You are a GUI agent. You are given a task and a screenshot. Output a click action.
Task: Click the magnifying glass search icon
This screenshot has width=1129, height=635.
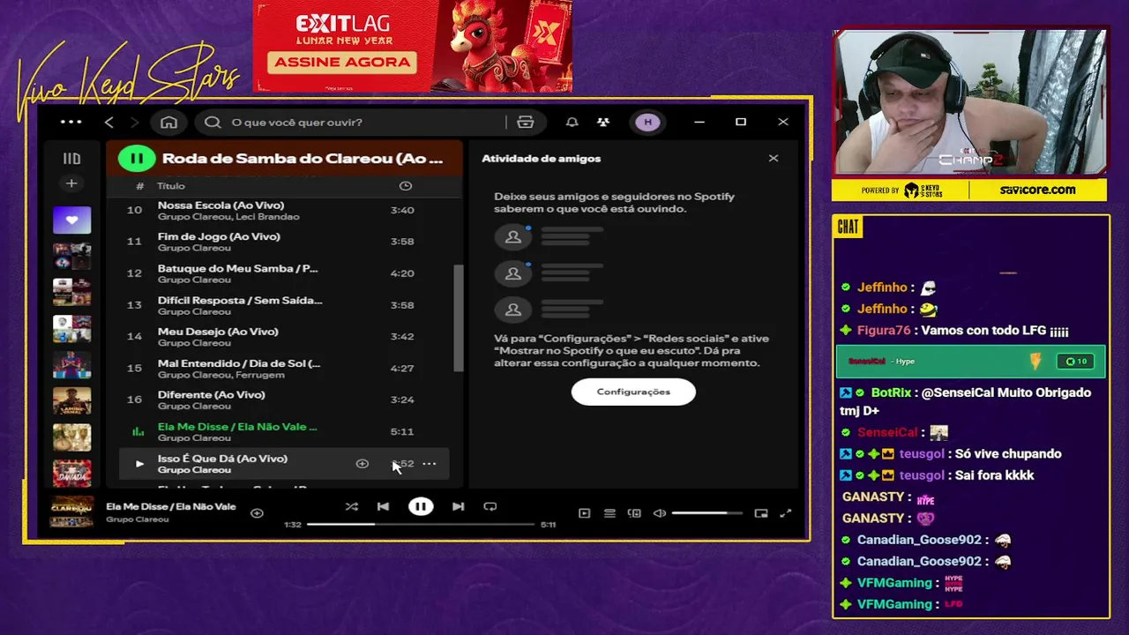click(213, 122)
